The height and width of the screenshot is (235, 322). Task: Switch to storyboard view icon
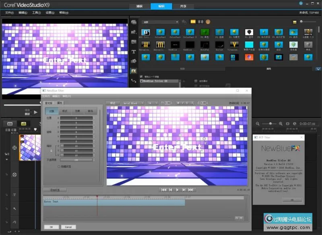point(10,124)
